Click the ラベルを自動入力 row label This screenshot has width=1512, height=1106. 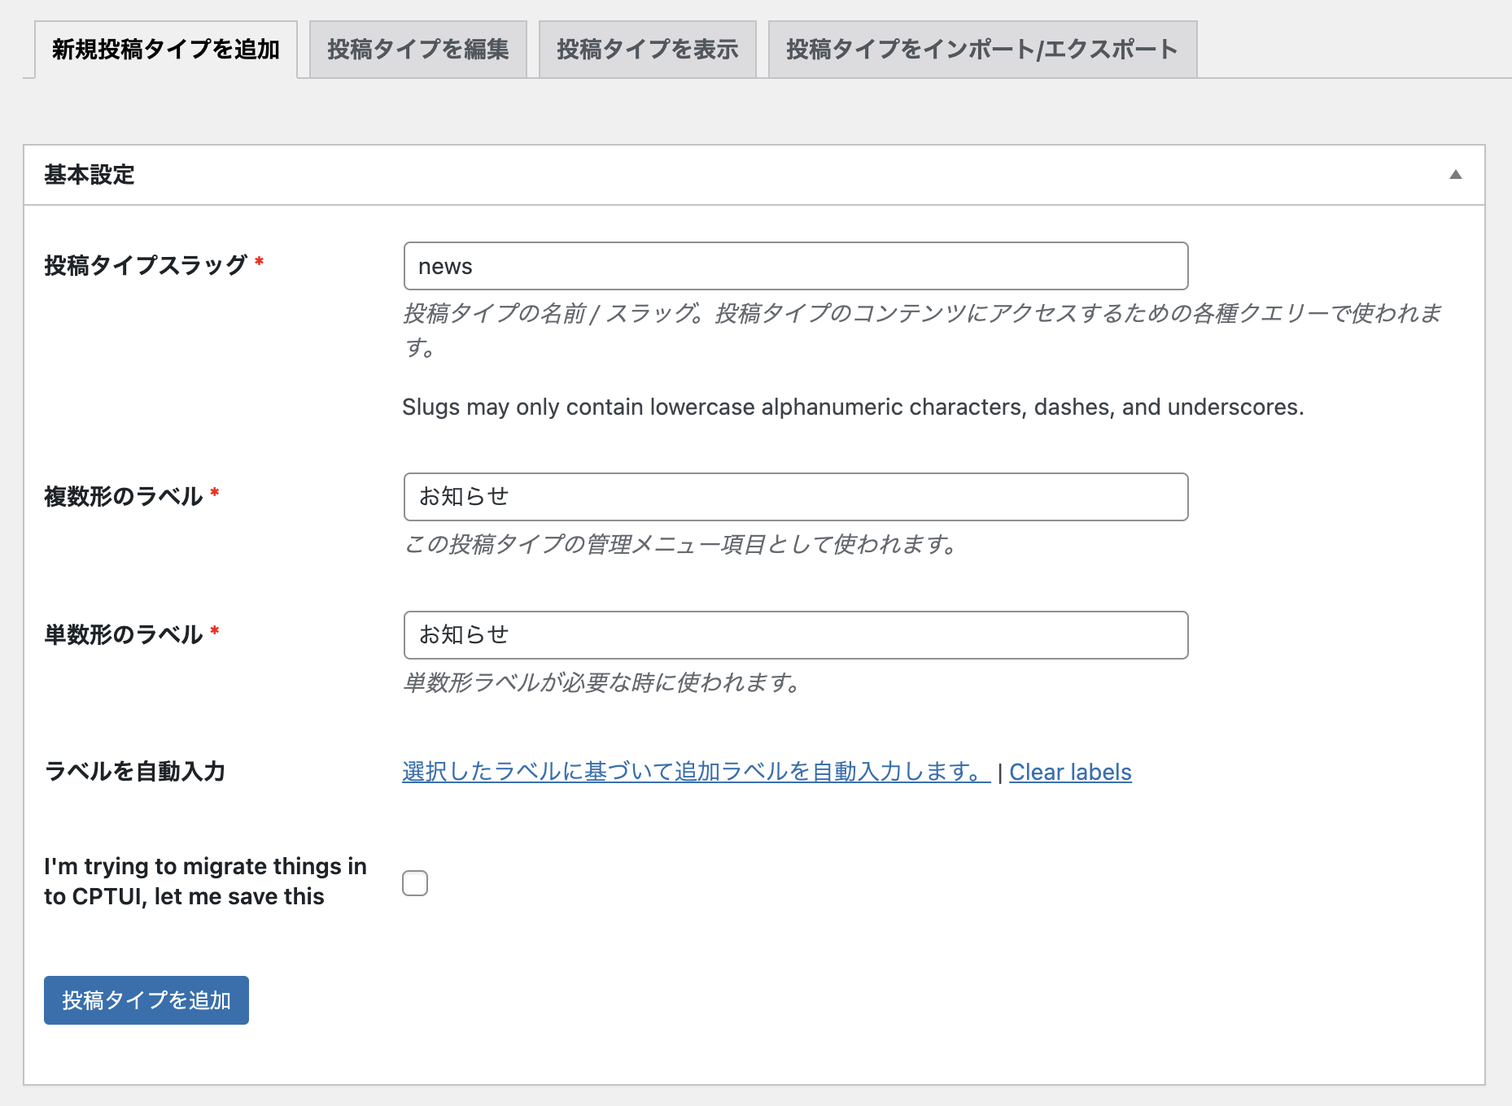point(134,771)
